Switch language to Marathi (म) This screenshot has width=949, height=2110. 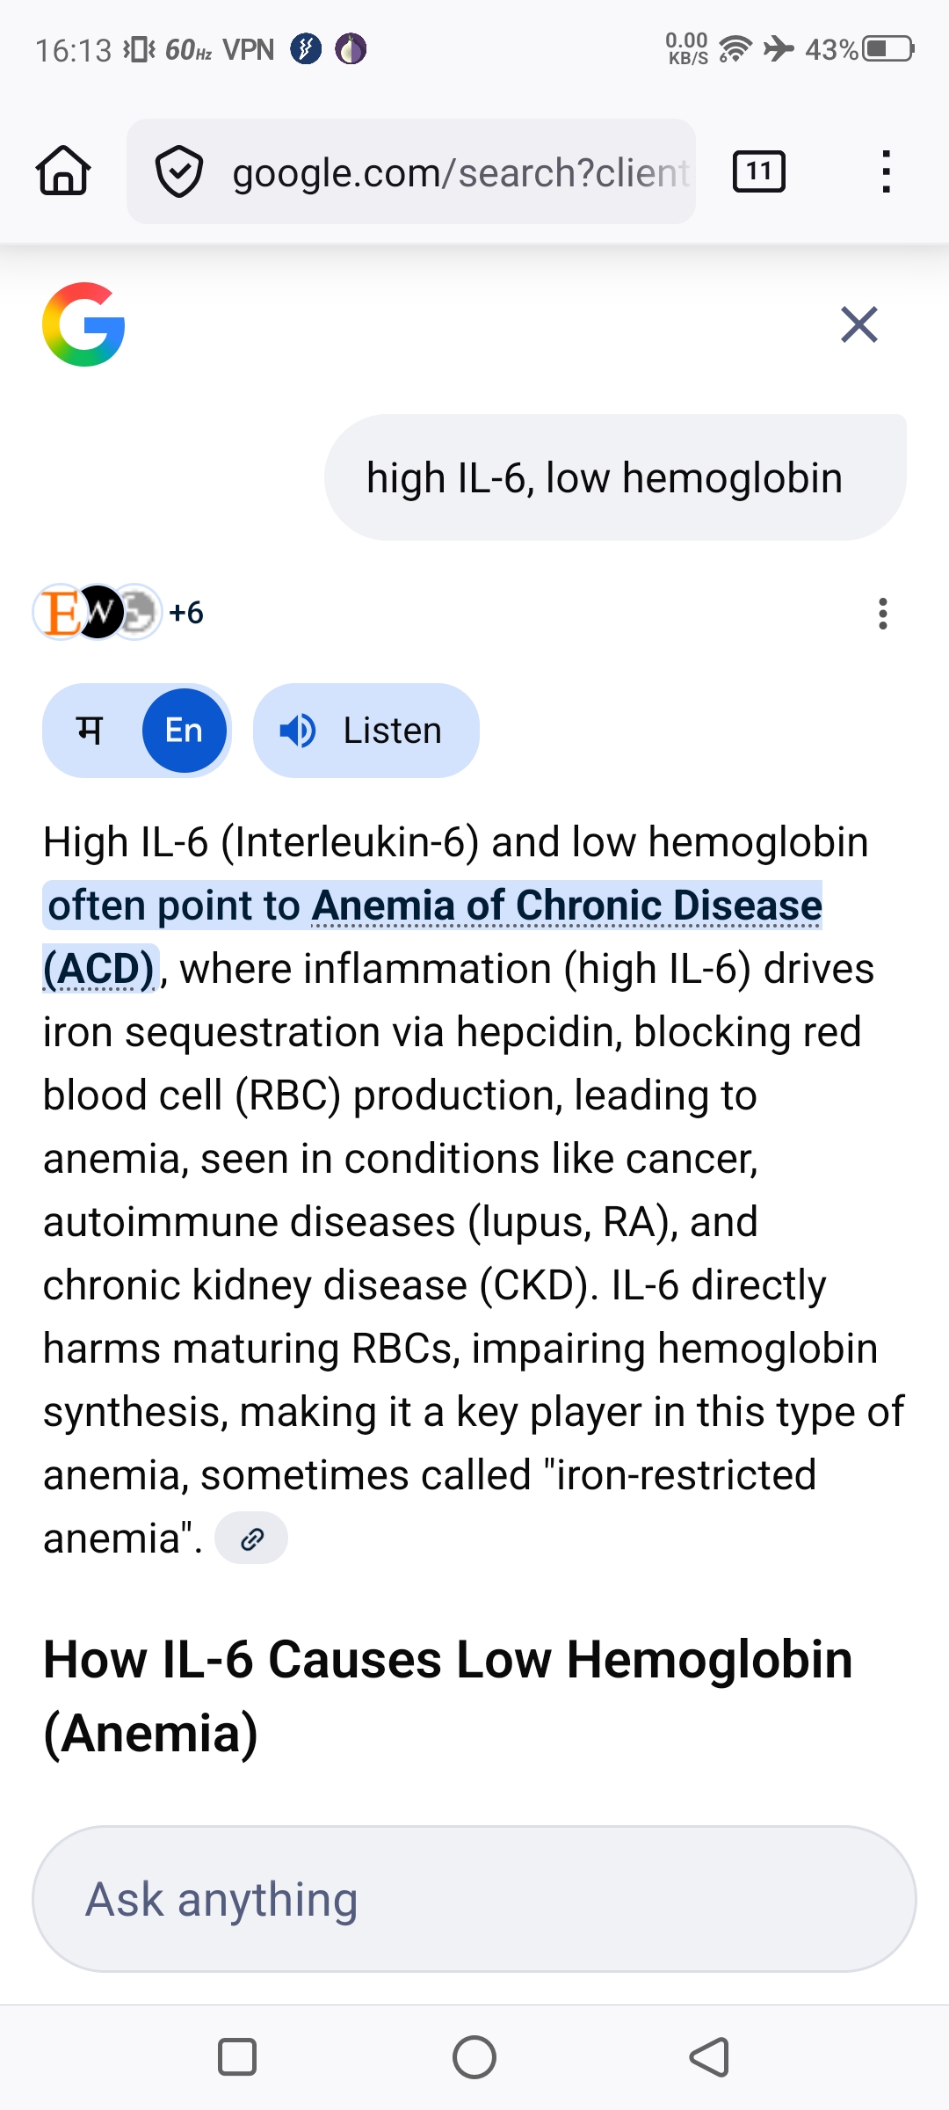pos(91,731)
